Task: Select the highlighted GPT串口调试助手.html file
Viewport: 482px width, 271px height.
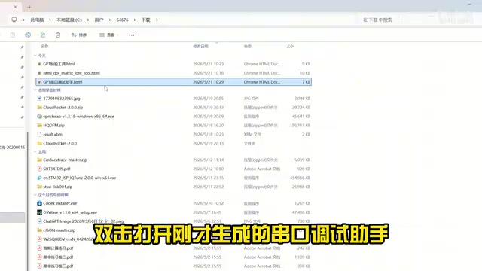Action: 174,82
